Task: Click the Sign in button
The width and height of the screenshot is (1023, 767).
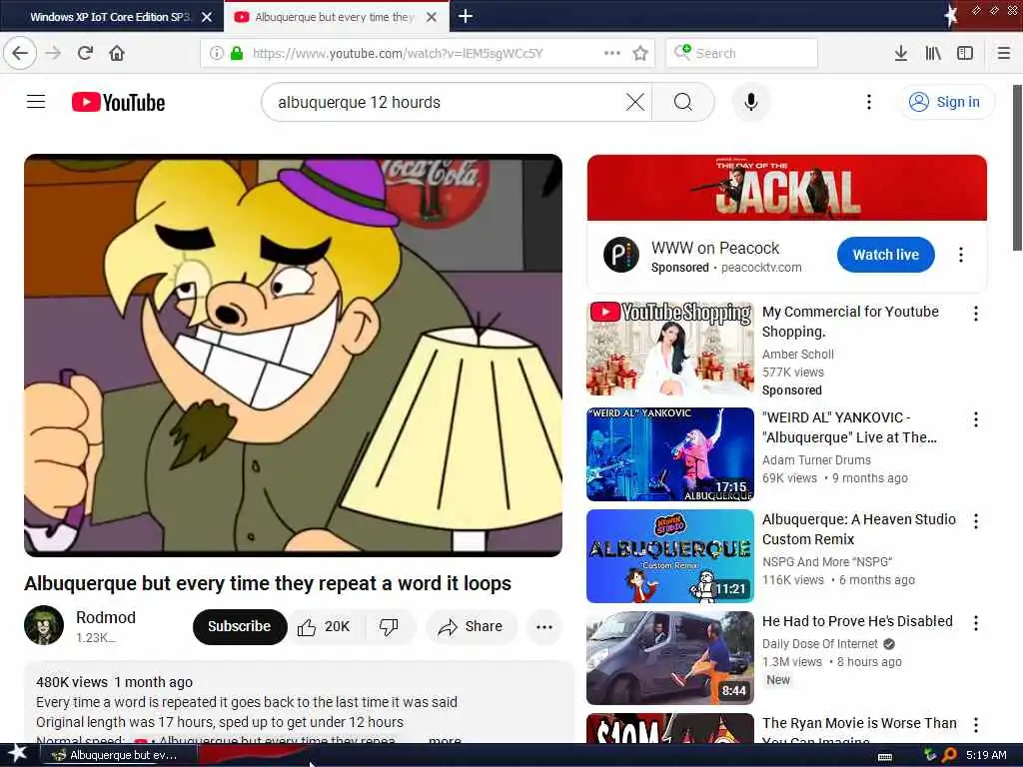Action: coord(947,102)
